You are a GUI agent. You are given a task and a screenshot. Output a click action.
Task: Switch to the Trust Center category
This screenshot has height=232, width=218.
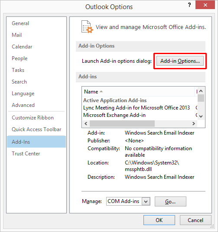tap(26, 154)
